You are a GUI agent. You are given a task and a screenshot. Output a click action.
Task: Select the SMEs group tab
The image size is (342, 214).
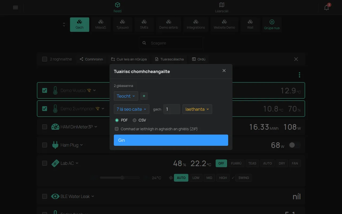[144, 25]
